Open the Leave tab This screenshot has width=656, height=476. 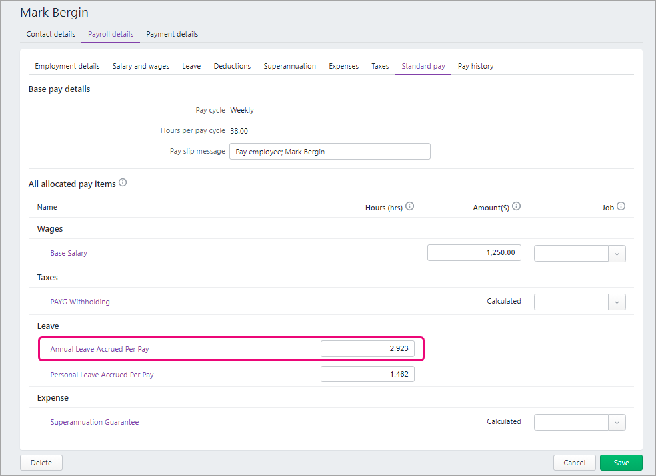(191, 66)
